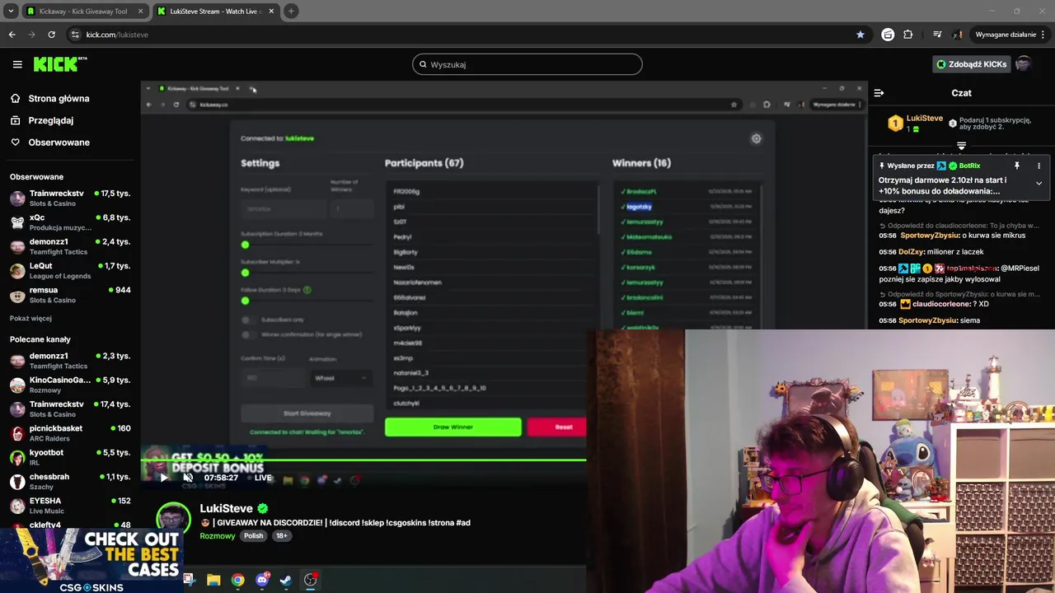Open chessbrah recommended channel
This screenshot has height=593, width=1055.
coord(70,481)
